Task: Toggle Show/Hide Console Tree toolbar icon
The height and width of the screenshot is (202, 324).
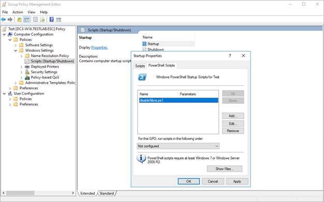Action: tap(26, 20)
